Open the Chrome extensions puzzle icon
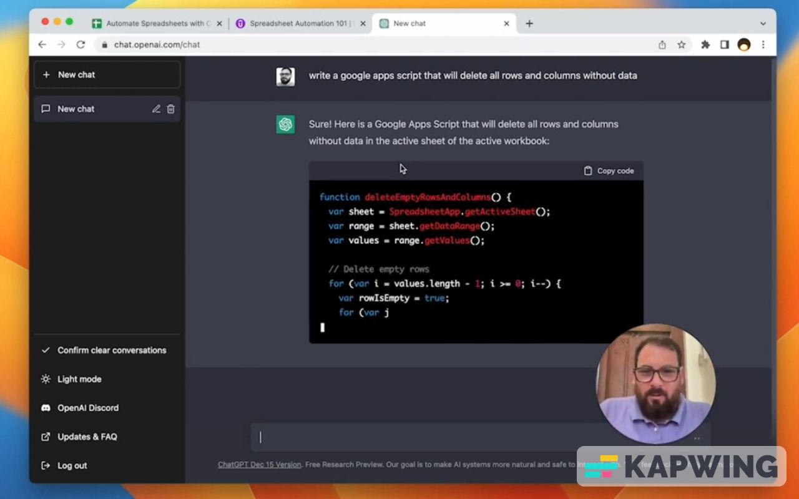Screen dimensions: 799x499 705,44
